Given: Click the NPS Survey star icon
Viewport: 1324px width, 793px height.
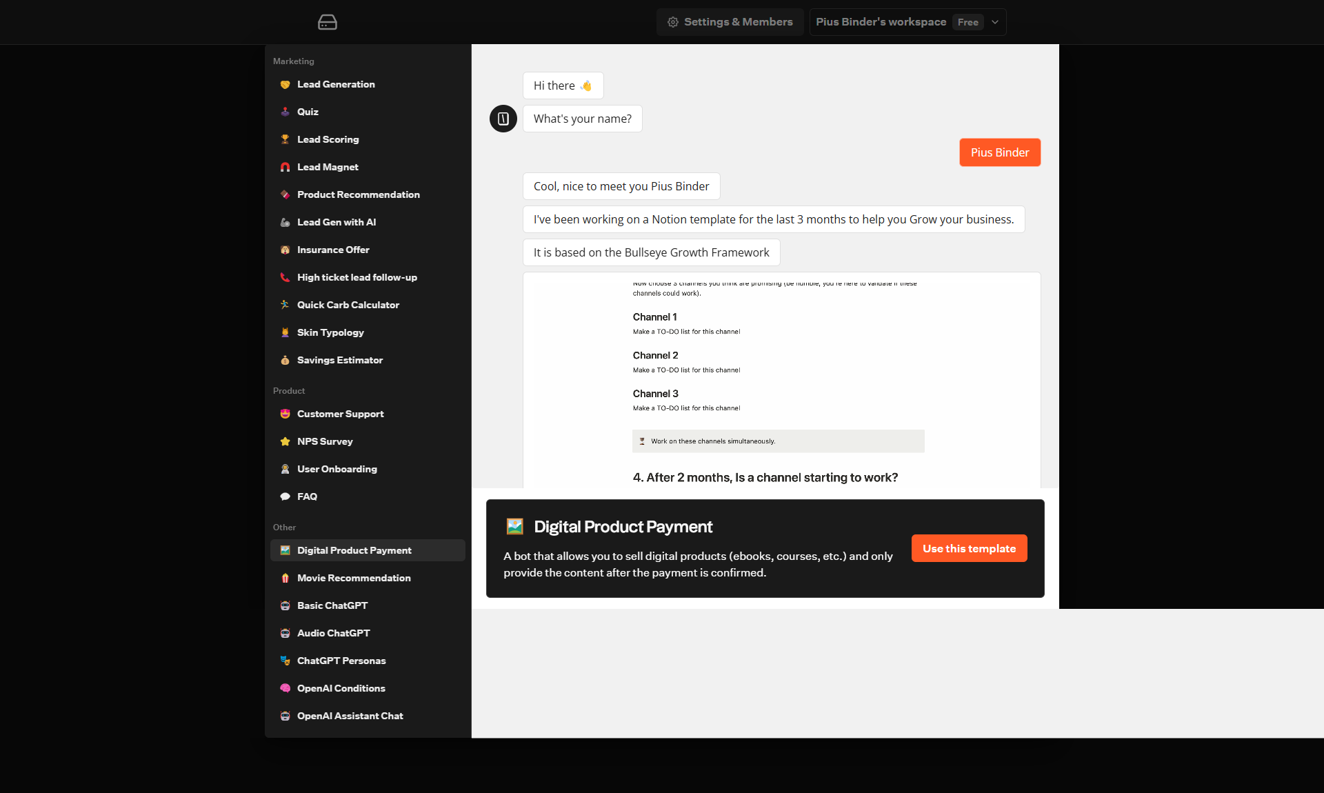Looking at the screenshot, I should 285,441.
